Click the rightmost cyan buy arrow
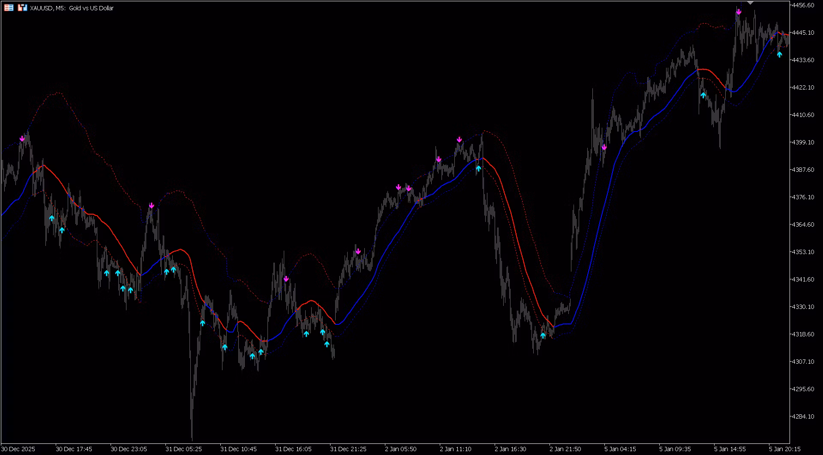Image resolution: width=823 pixels, height=455 pixels. [x=779, y=54]
